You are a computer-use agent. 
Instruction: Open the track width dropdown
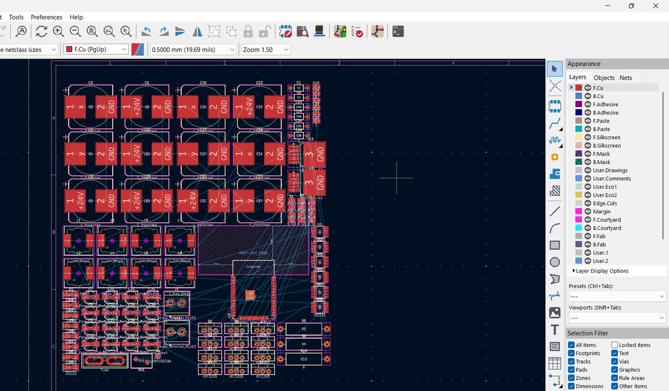[192, 49]
